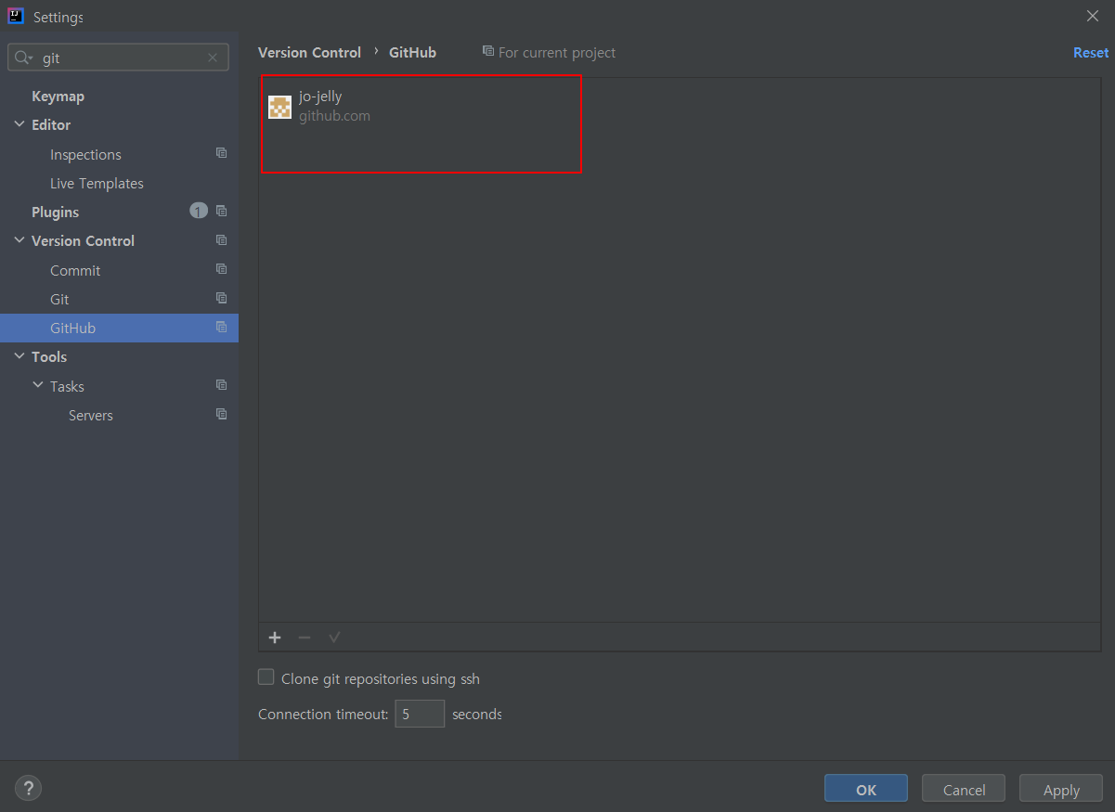The width and height of the screenshot is (1115, 812).
Task: Collapse the Editor tree section
Action: pos(19,124)
